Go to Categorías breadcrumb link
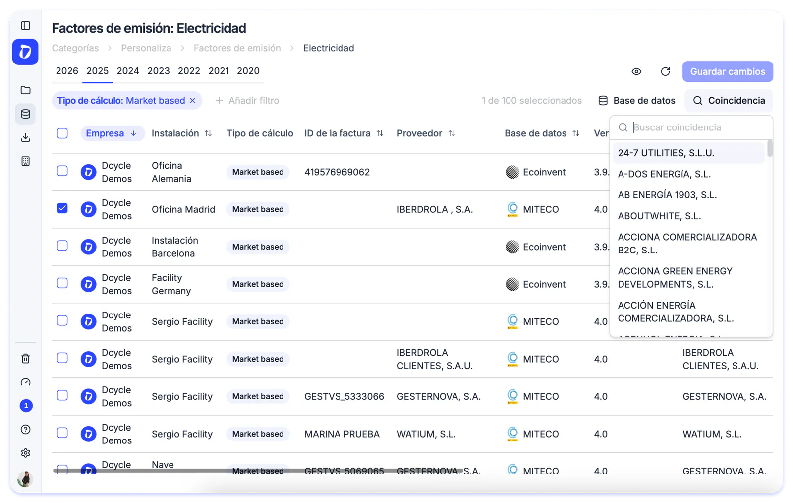The image size is (793, 503). [75, 48]
